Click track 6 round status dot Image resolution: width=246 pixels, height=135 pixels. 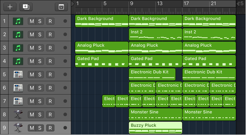pyautogui.click(x=65, y=88)
